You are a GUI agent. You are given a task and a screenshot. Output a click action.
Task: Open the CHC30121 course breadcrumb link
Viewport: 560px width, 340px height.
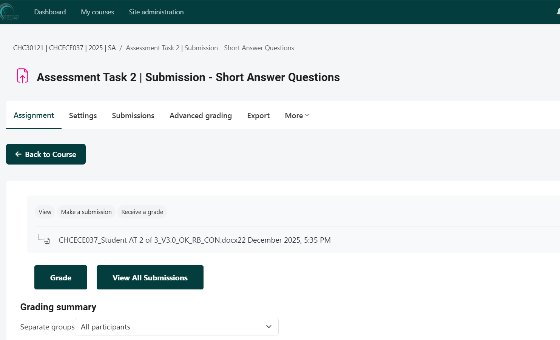(65, 48)
